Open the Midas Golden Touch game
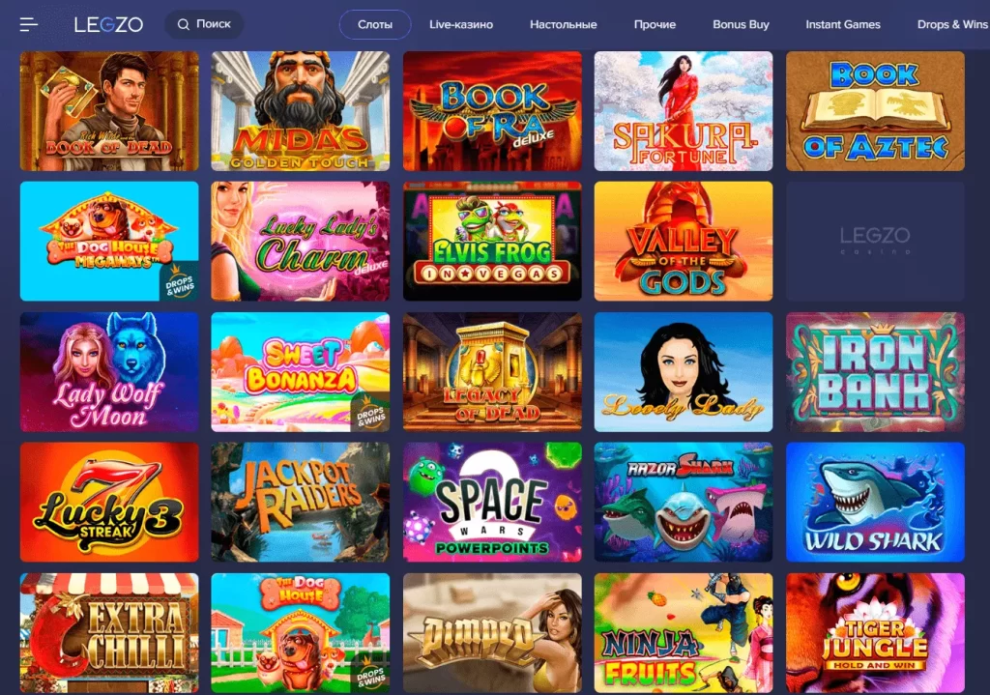 point(301,111)
